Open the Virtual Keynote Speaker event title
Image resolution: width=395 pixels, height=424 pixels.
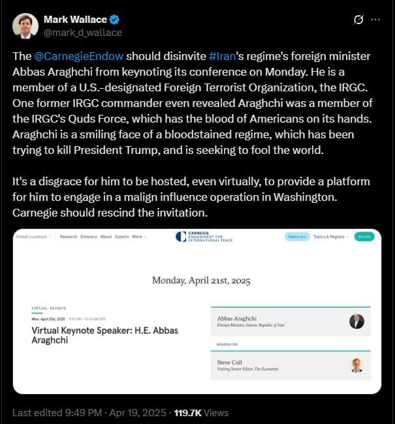pyautogui.click(x=104, y=335)
